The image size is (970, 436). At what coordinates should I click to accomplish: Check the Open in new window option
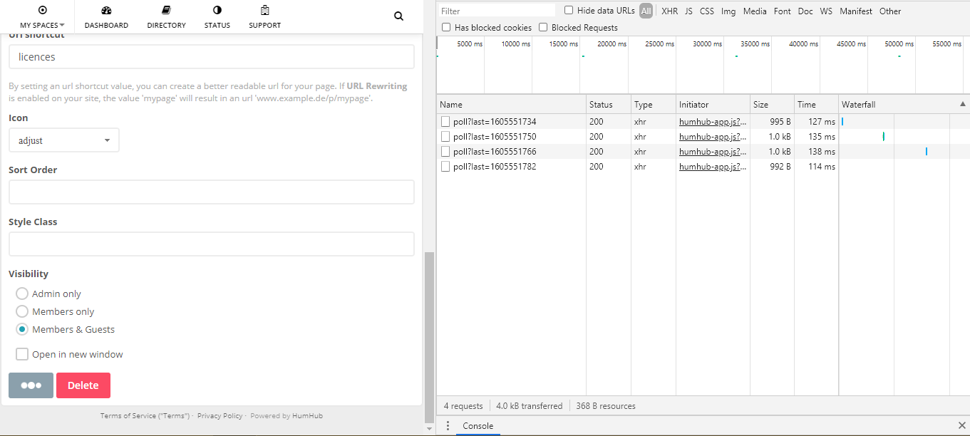pos(22,353)
